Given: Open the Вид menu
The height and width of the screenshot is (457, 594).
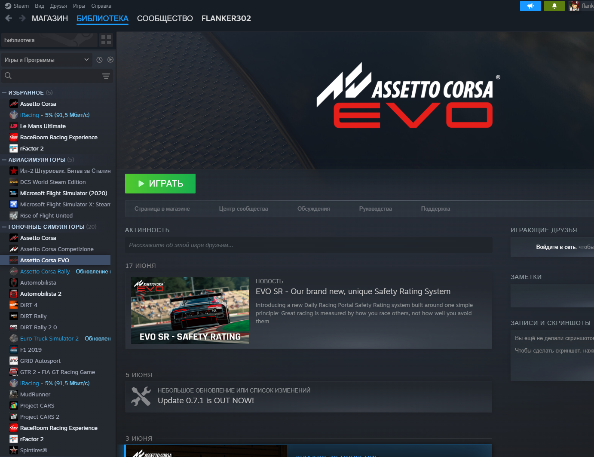Looking at the screenshot, I should tap(40, 6).
